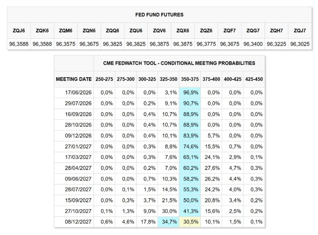Select the highlighted 96,9% probability cell
This screenshot has height=235, width=318.
click(x=190, y=93)
